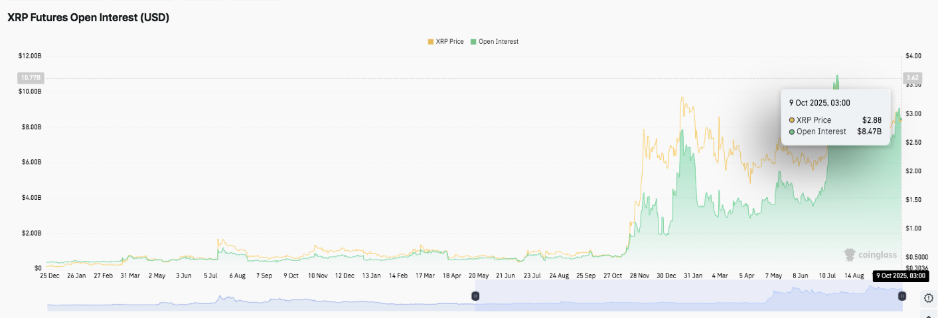Viewport: 938px width, 318px height.
Task: Click the $8.47B Open Interest value in the tooltip
Action: (869, 131)
